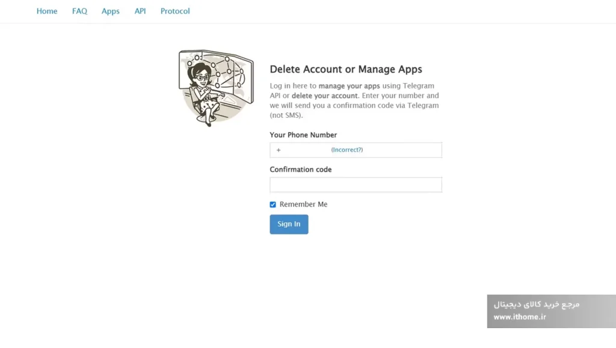Open the Protocol navigation link
The height and width of the screenshot is (348, 616).
tap(175, 11)
